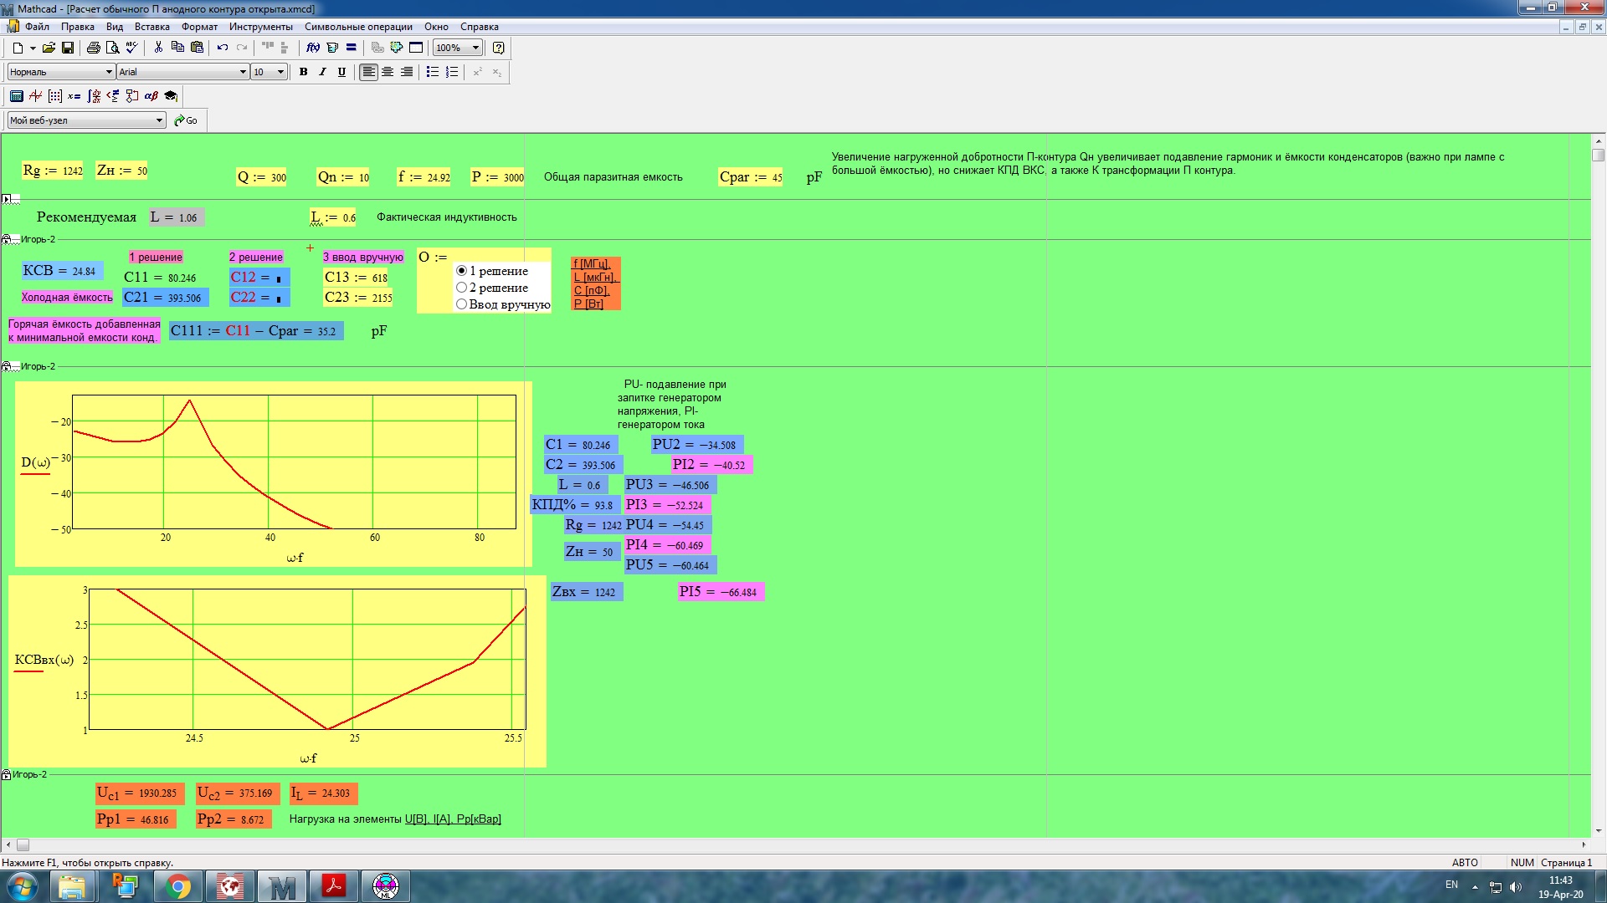Insert a bulleted list
Image resolution: width=1607 pixels, height=903 pixels.
pos(433,72)
